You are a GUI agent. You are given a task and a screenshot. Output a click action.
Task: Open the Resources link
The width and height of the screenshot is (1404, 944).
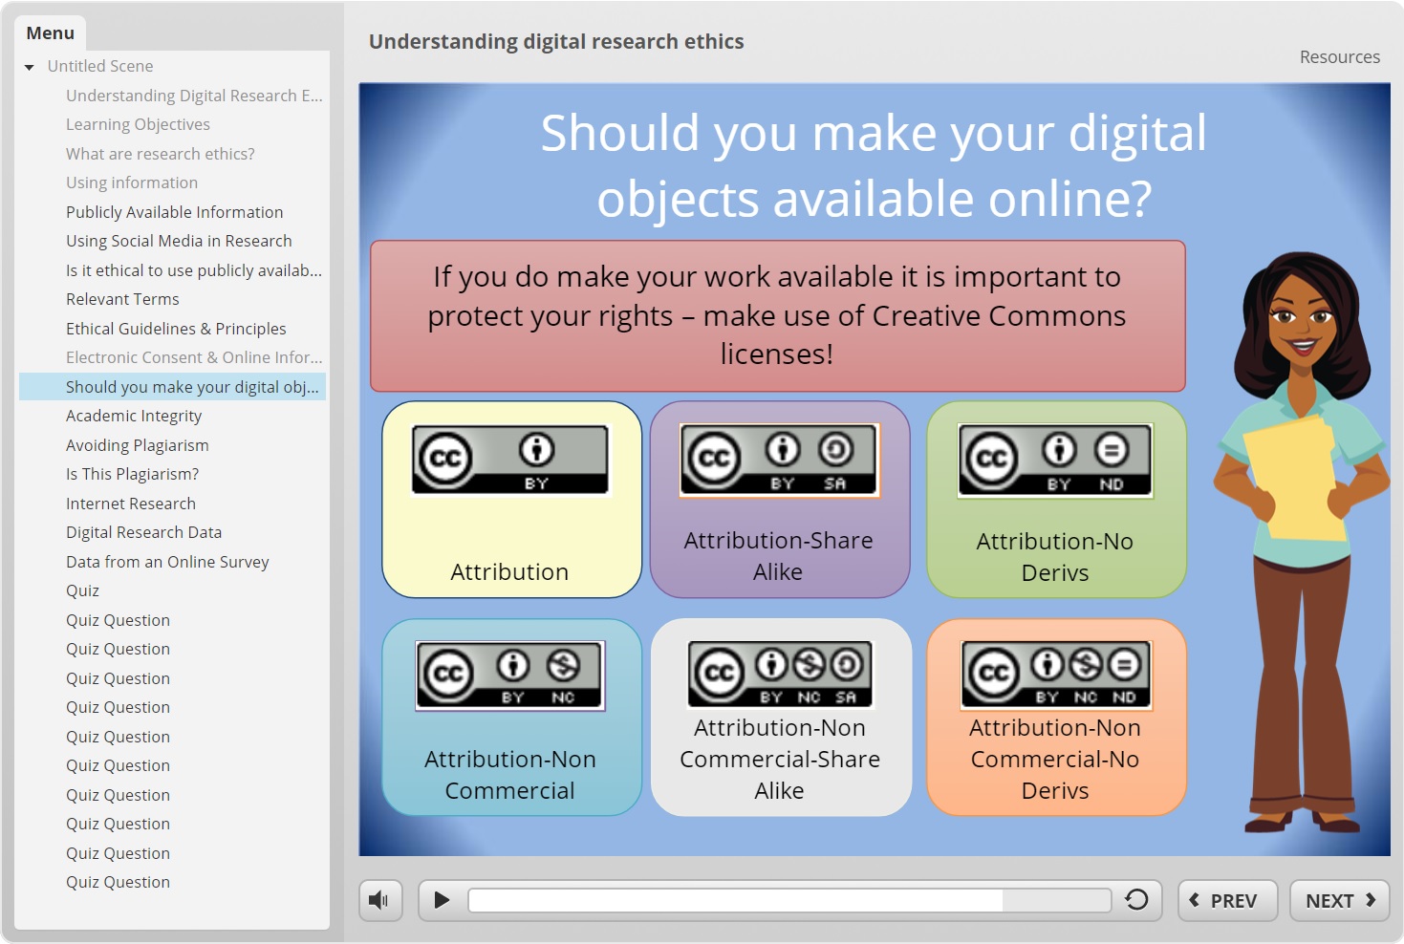tap(1339, 57)
